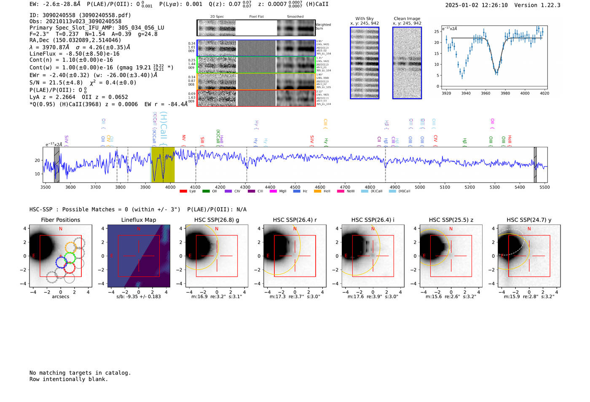The image size is (590, 402).
Task: Click the EW: -2.6±-28.8Å header value
Action: coord(55,4)
